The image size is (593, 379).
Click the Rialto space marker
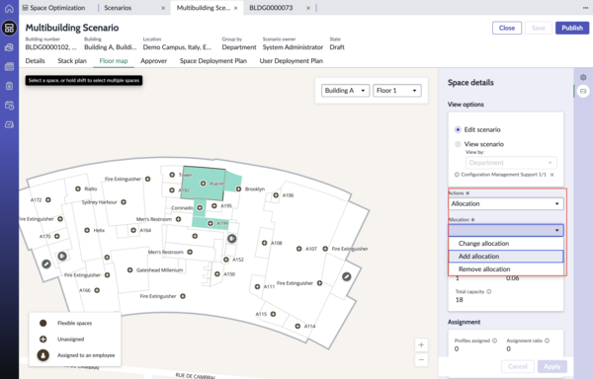78,189
